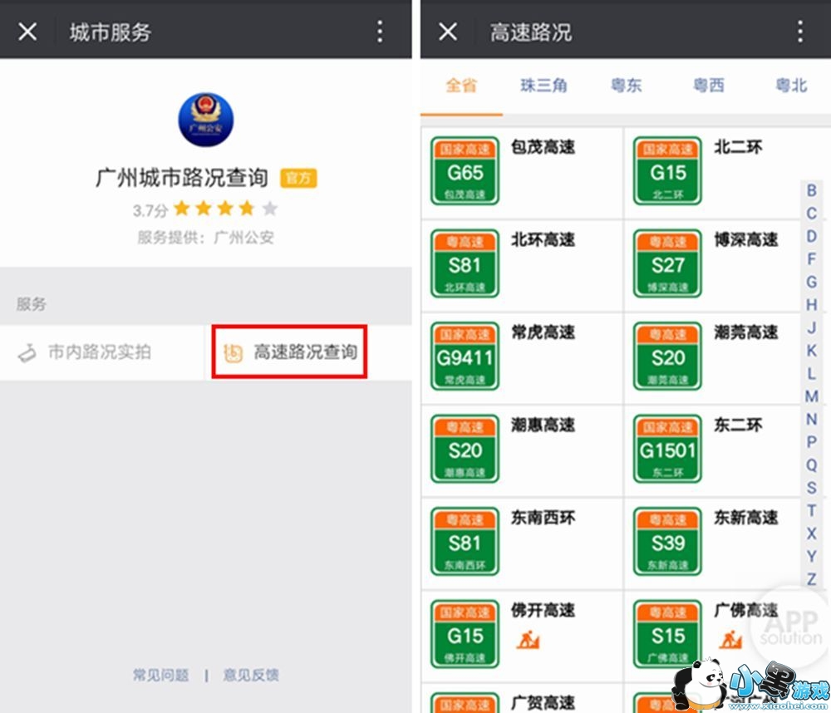831x713 pixels.
Task: Open the more options menu in 城市服务
Action: click(380, 32)
